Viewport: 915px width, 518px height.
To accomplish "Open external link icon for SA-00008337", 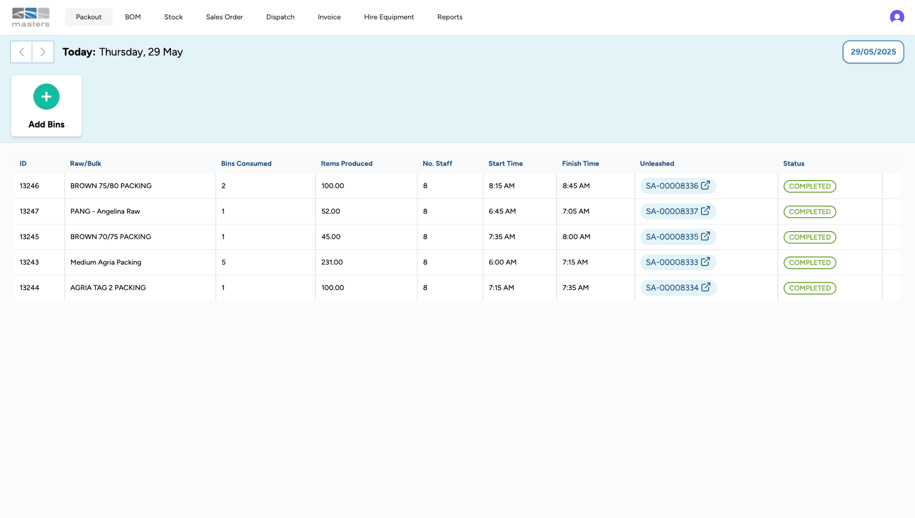I will [705, 211].
